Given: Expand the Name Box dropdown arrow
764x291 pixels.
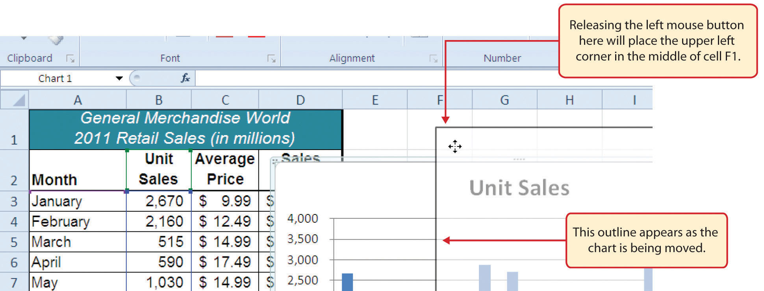Looking at the screenshot, I should coord(119,78).
